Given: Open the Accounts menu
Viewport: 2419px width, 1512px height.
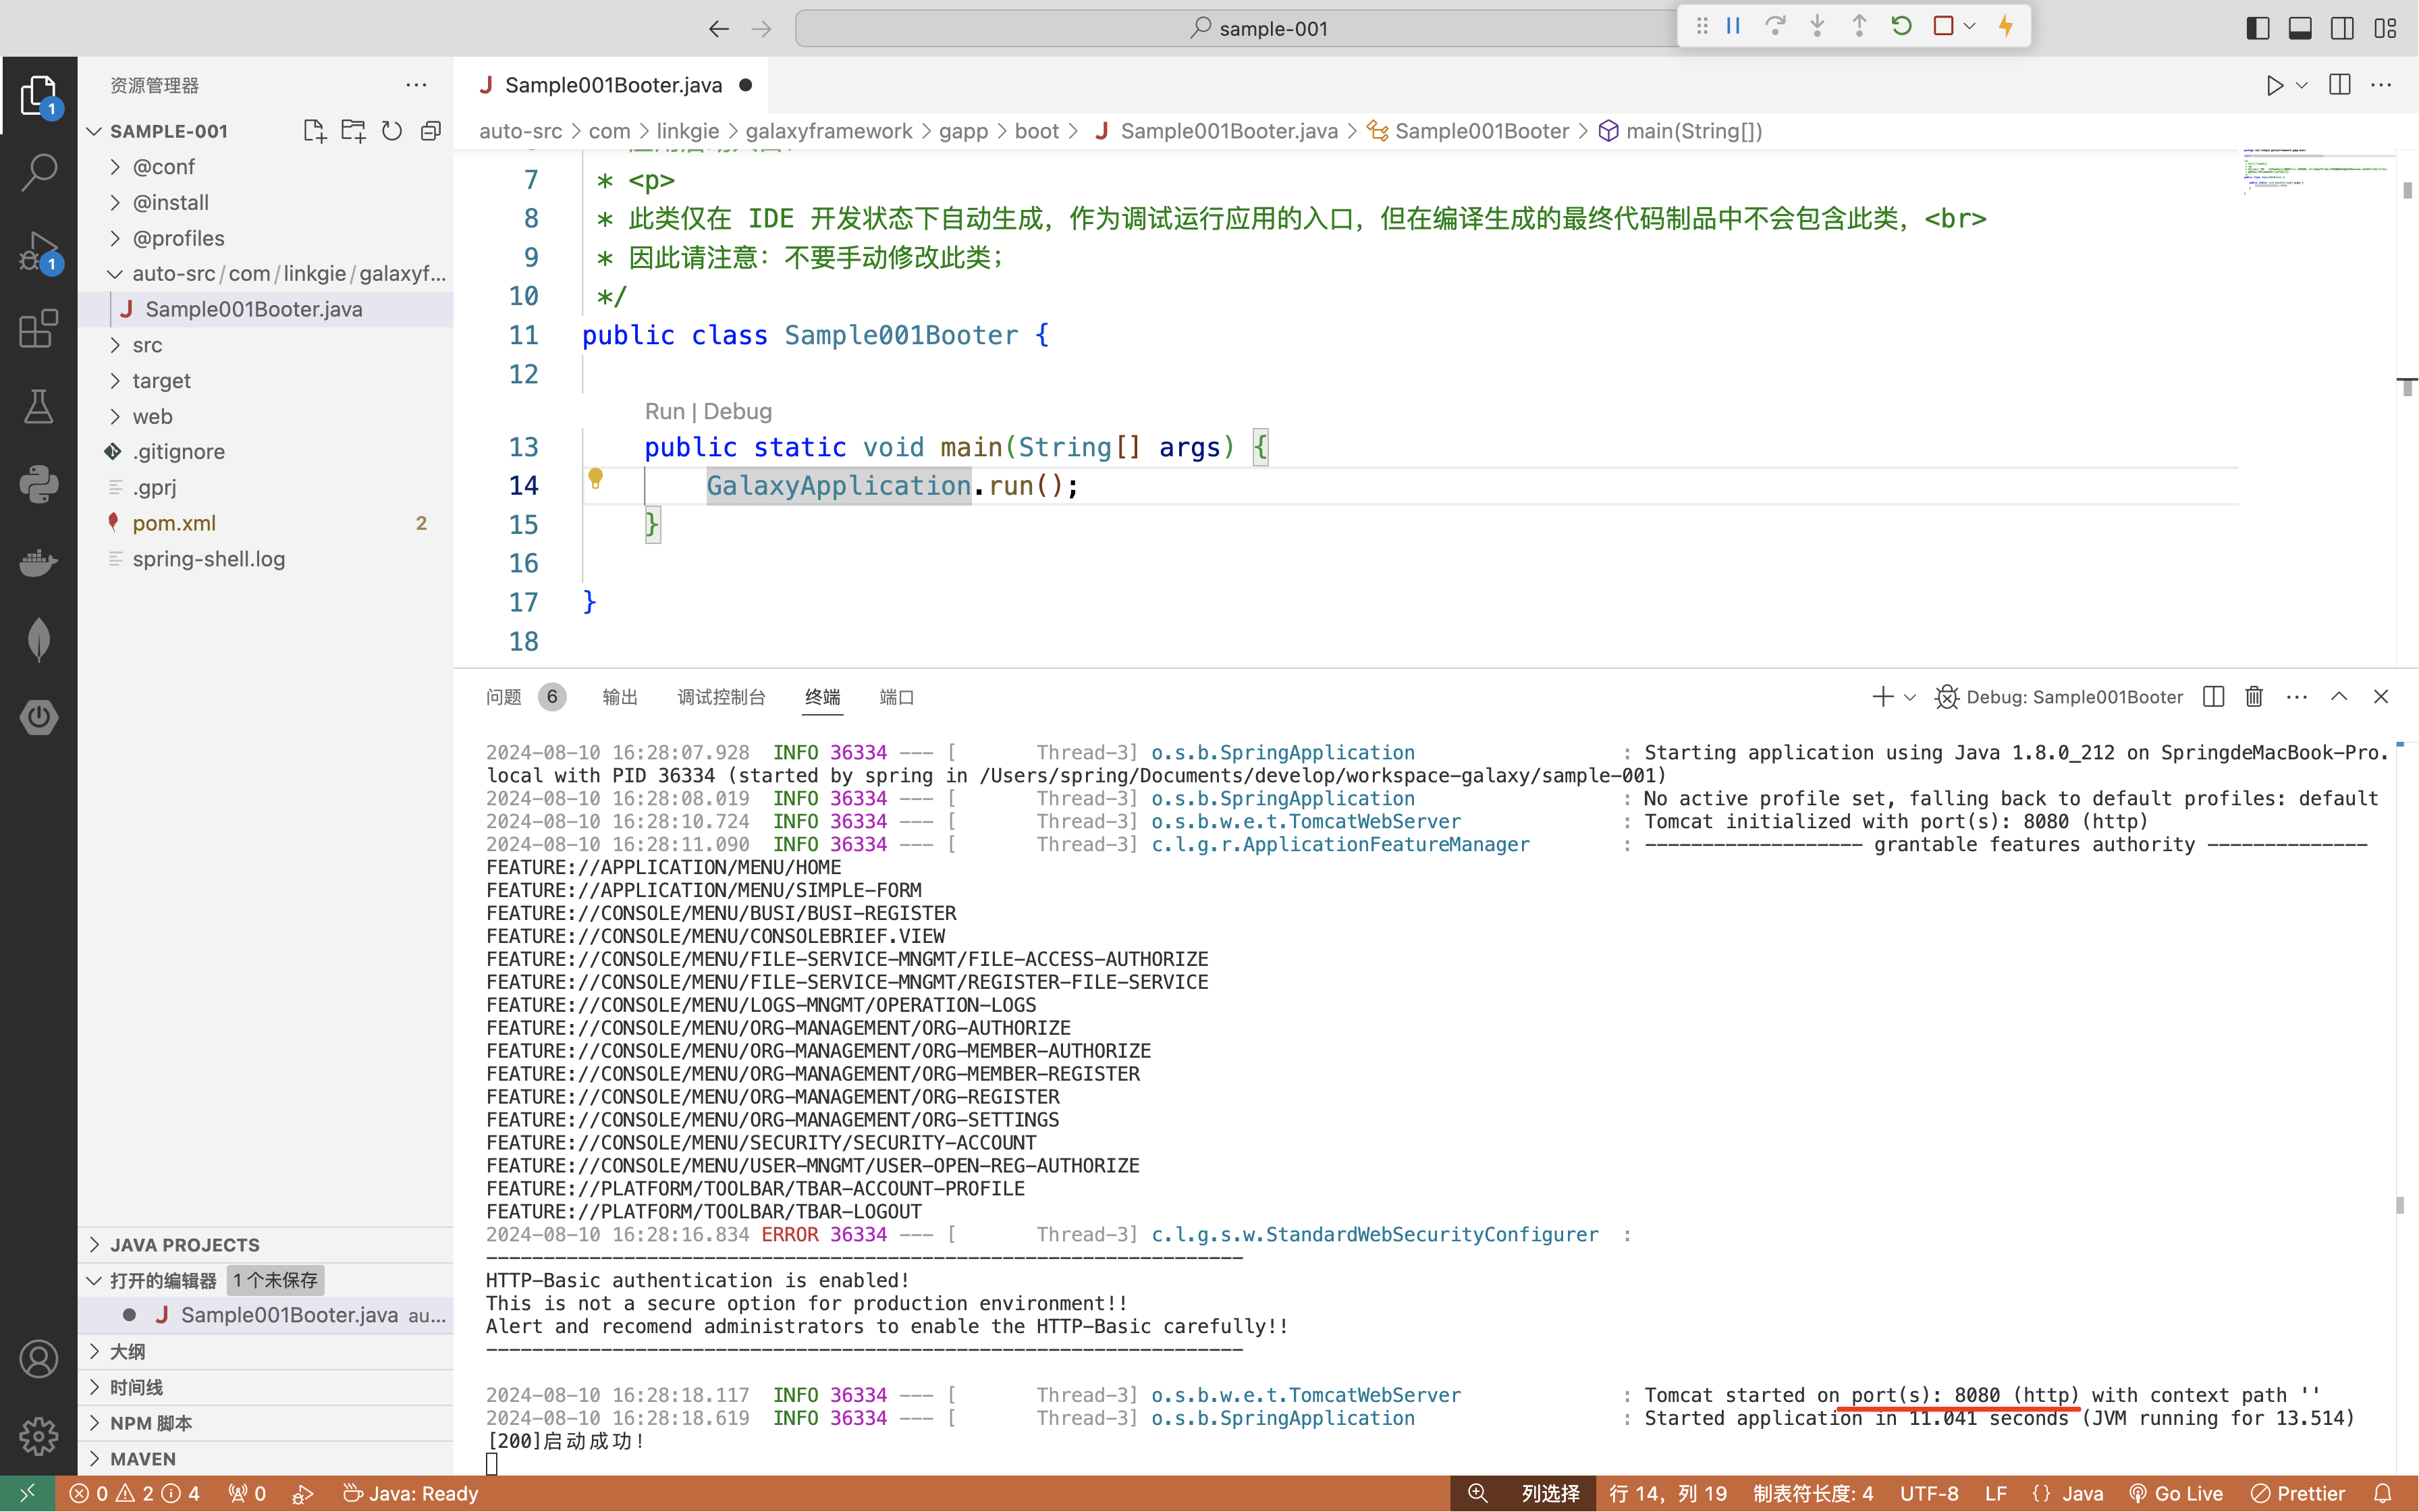Looking at the screenshot, I should click(38, 1359).
